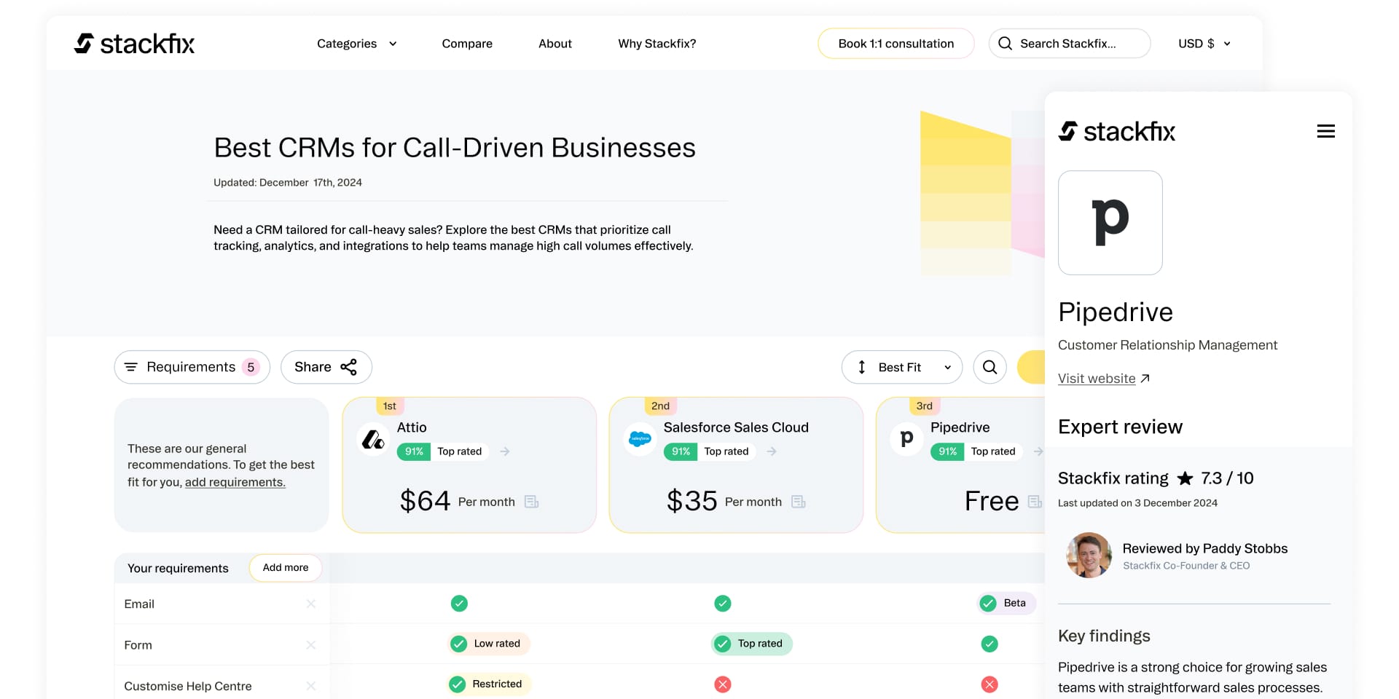Click the Top rated badge in Salesforce Form row
This screenshot has width=1399, height=699.
752,644
